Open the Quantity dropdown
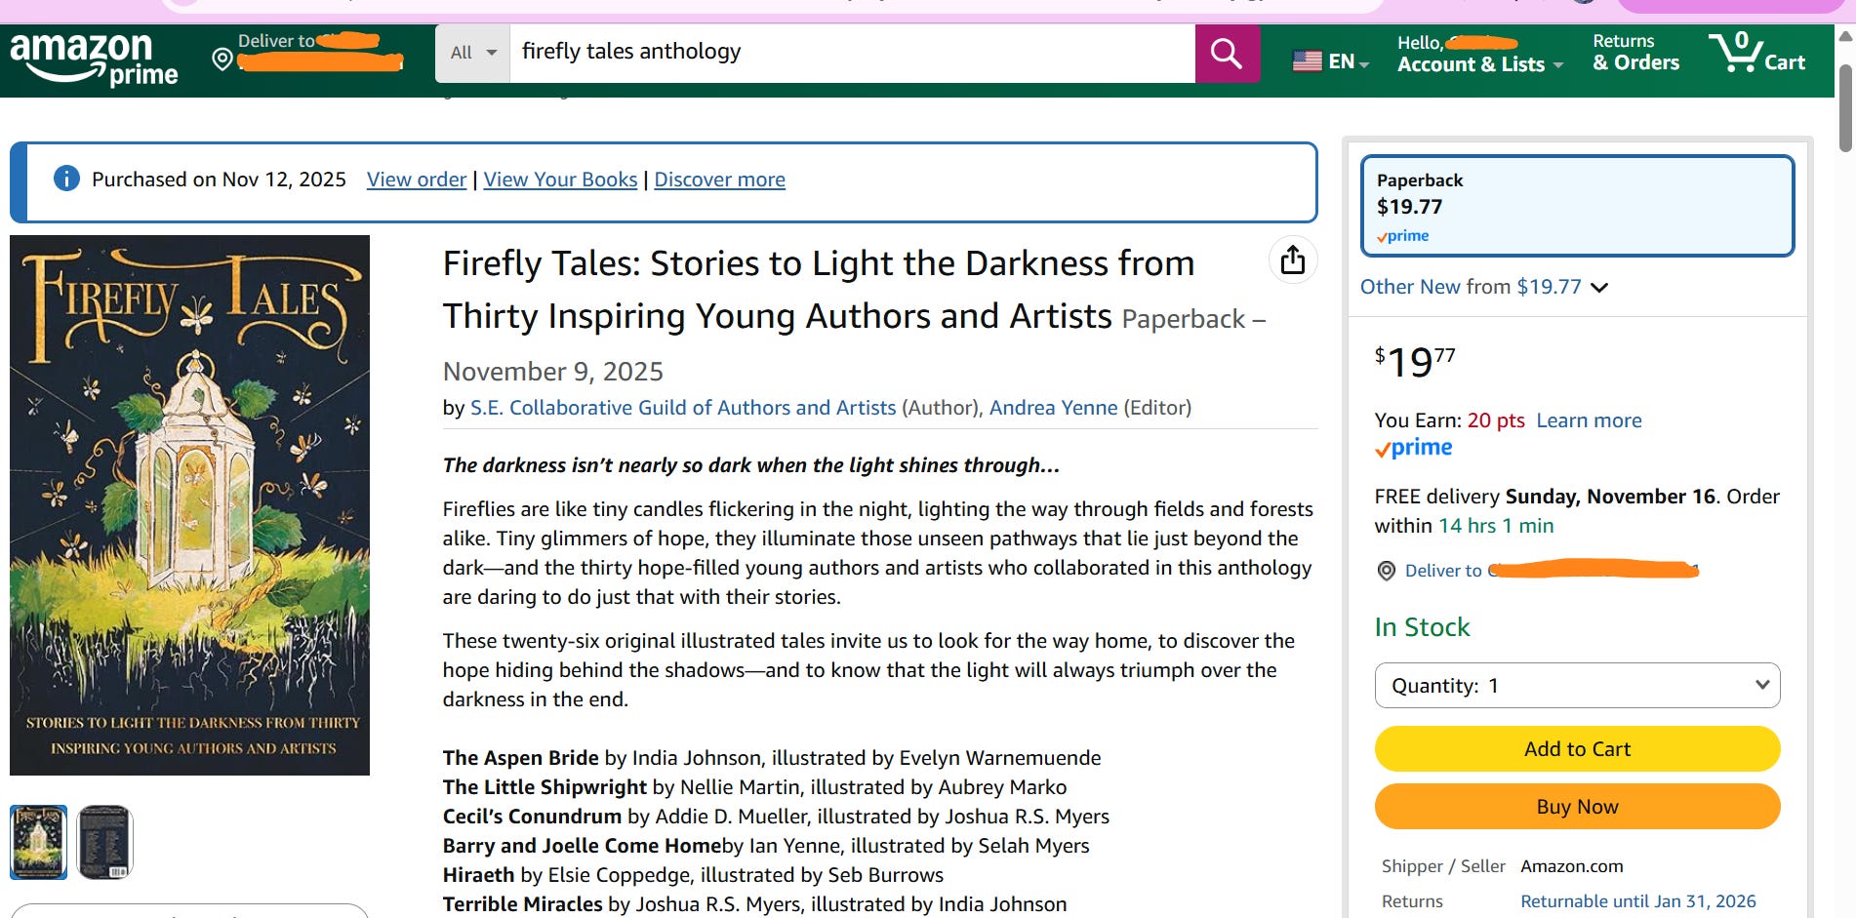 (x=1577, y=686)
